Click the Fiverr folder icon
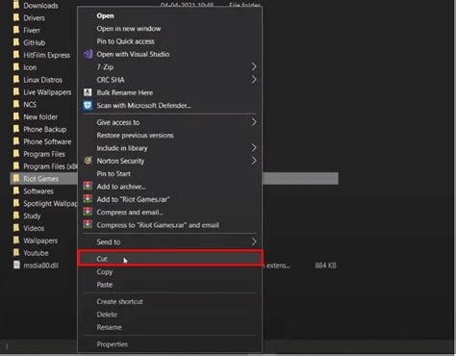The image size is (456, 356). (16, 30)
